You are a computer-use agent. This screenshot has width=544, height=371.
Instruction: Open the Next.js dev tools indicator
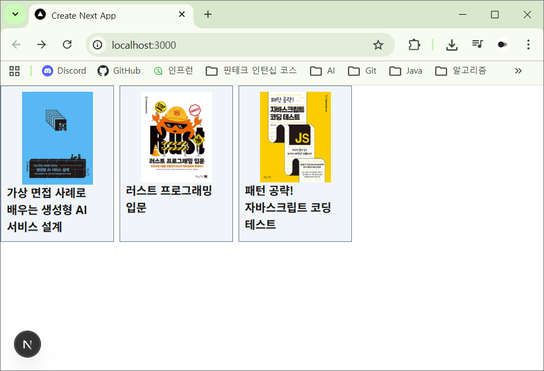[x=27, y=344]
